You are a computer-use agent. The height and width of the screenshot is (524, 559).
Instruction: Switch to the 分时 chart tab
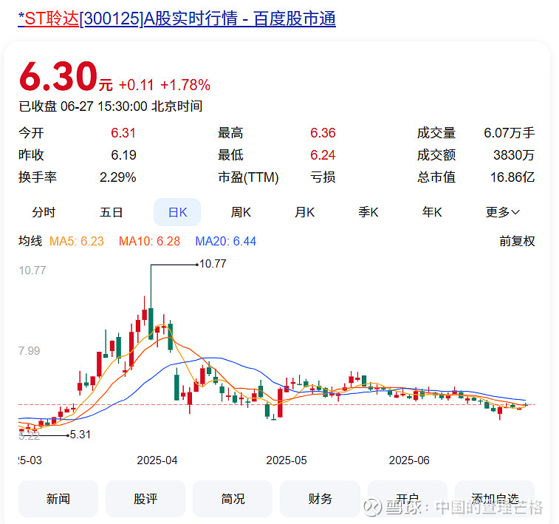coord(44,212)
